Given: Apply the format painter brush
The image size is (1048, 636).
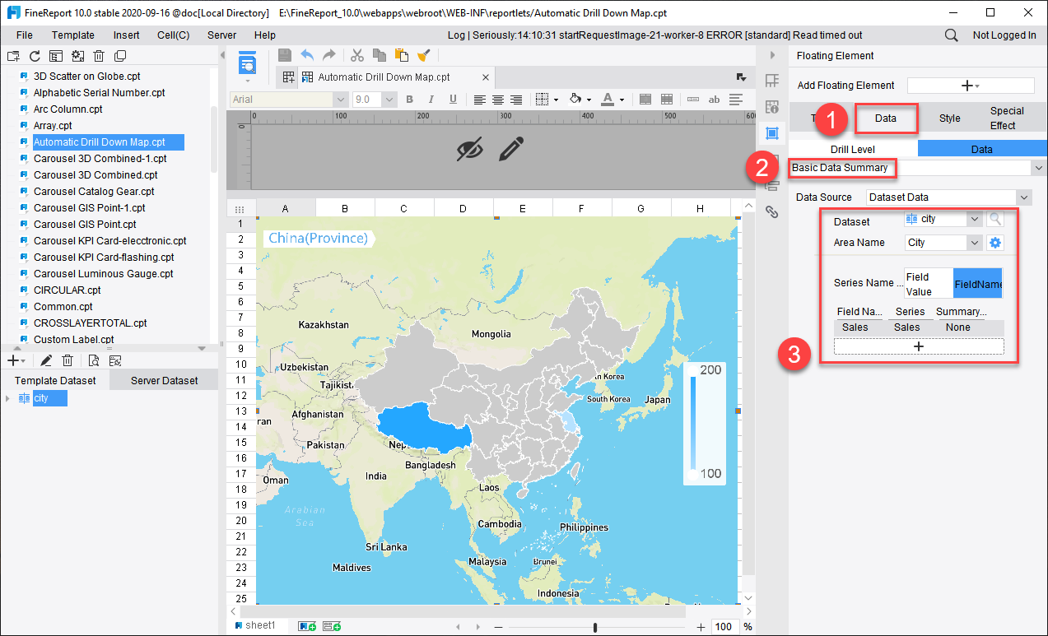Looking at the screenshot, I should tap(423, 55).
